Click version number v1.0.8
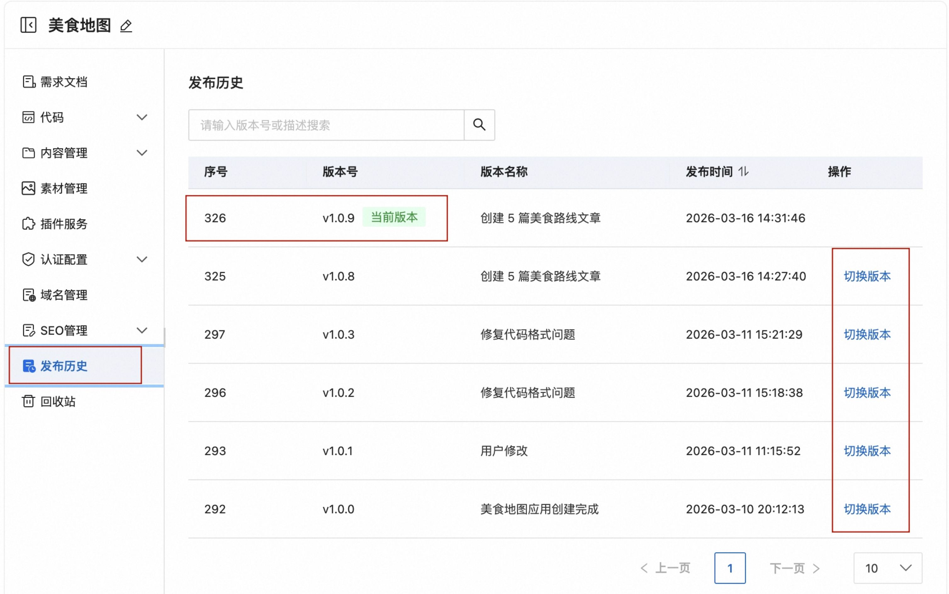The width and height of the screenshot is (949, 594). (x=338, y=276)
